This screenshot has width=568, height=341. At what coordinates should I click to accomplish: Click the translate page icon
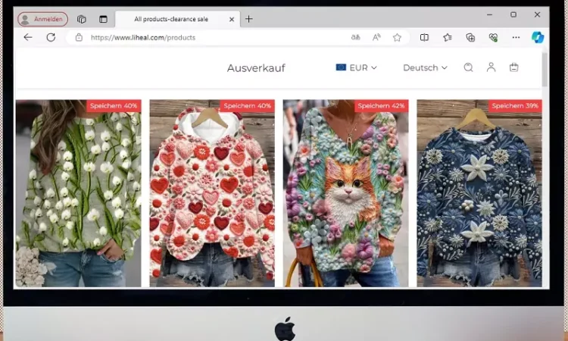356,37
